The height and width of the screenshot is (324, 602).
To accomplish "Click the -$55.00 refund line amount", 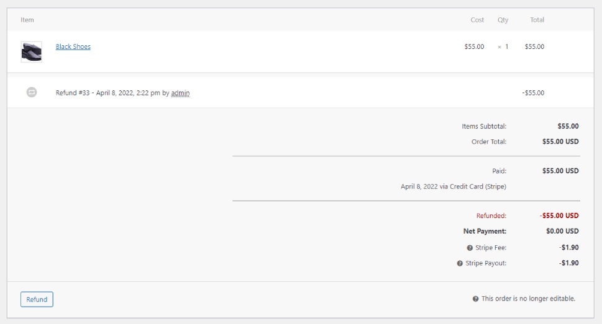I will click(533, 93).
